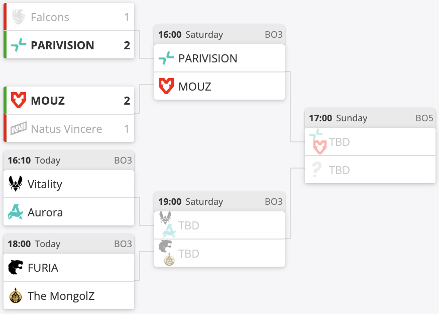439x314 pixels.
Task: Click The MongolZ team logo
Action: coord(16,296)
